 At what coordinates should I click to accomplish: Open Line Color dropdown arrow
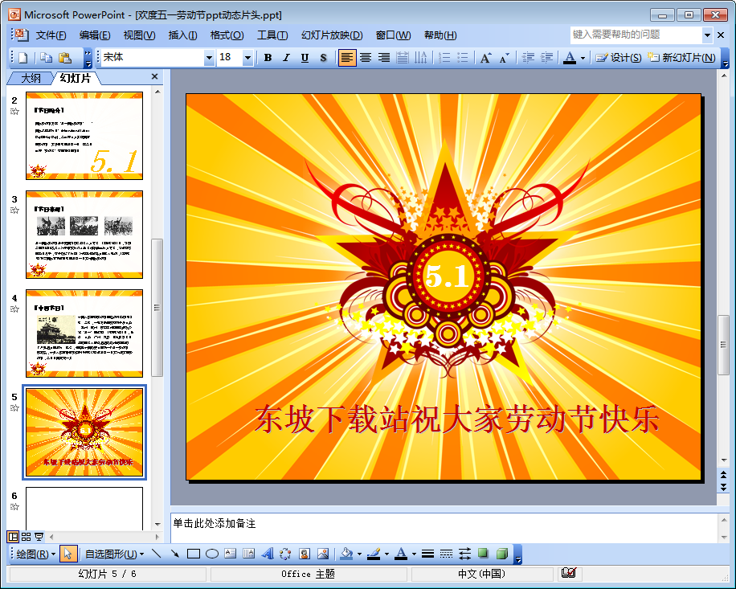pyautogui.click(x=386, y=554)
